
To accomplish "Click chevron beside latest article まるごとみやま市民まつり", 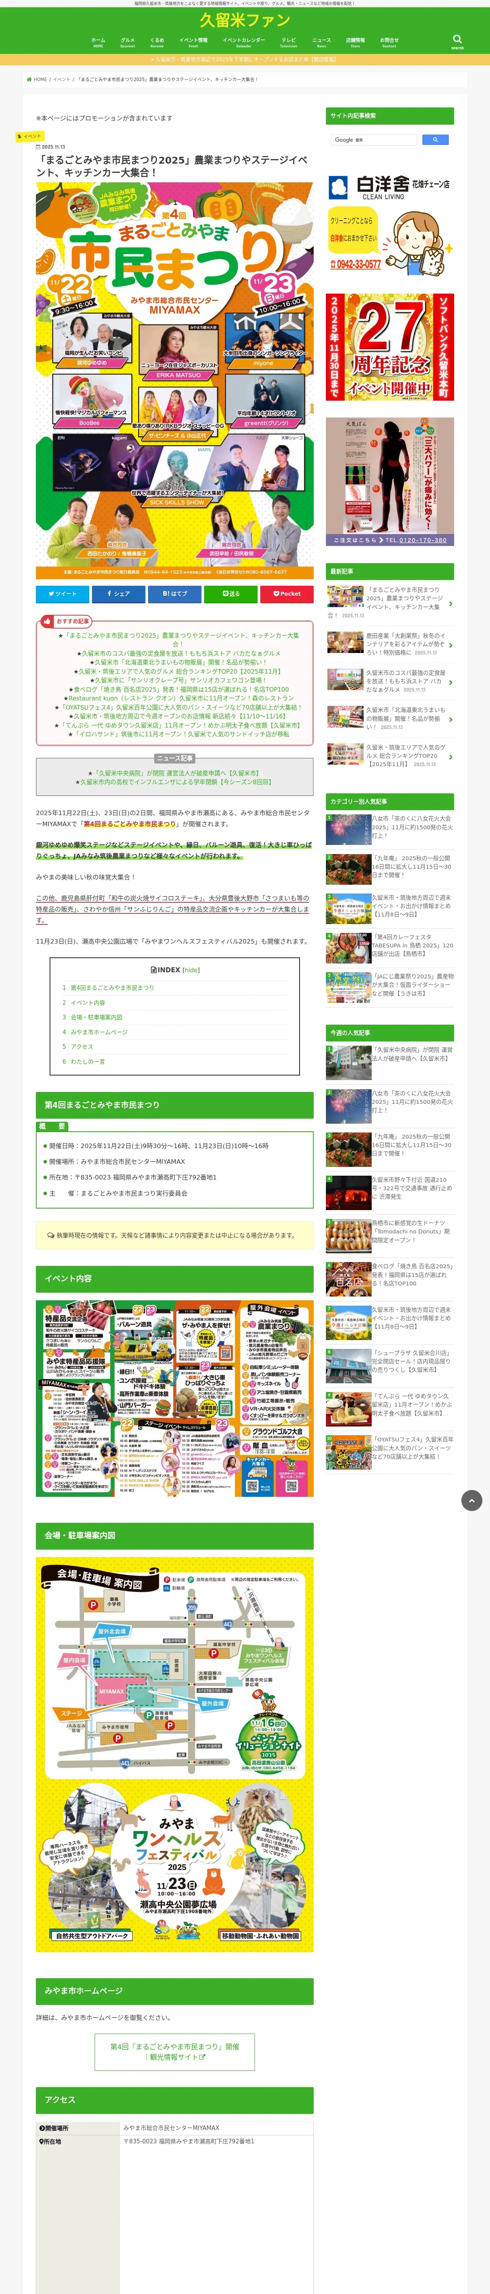I will pyautogui.click(x=450, y=603).
